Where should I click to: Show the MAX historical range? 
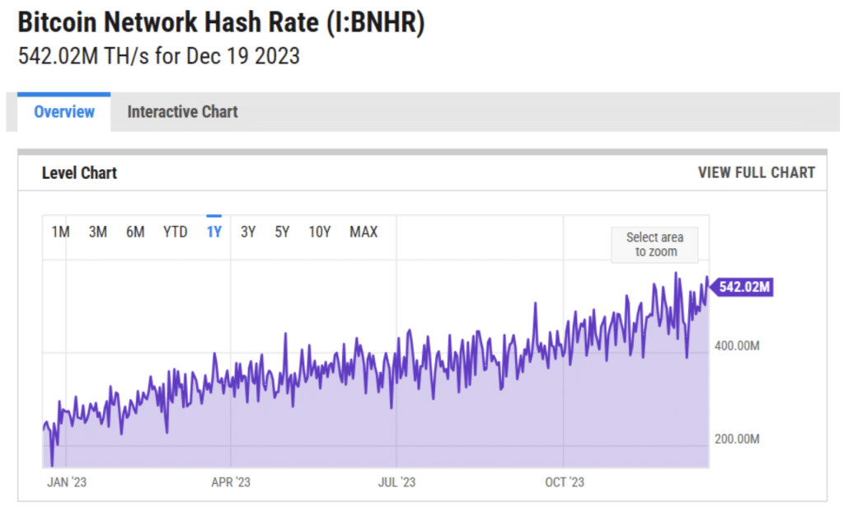(362, 232)
